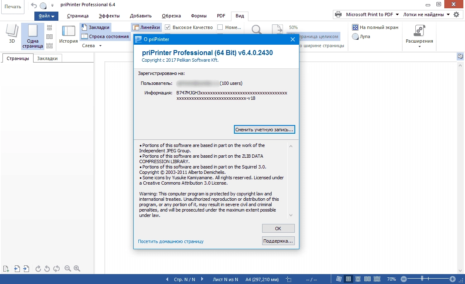Click the zoom out minus button
This screenshot has width=465, height=284.
tap(404, 279)
